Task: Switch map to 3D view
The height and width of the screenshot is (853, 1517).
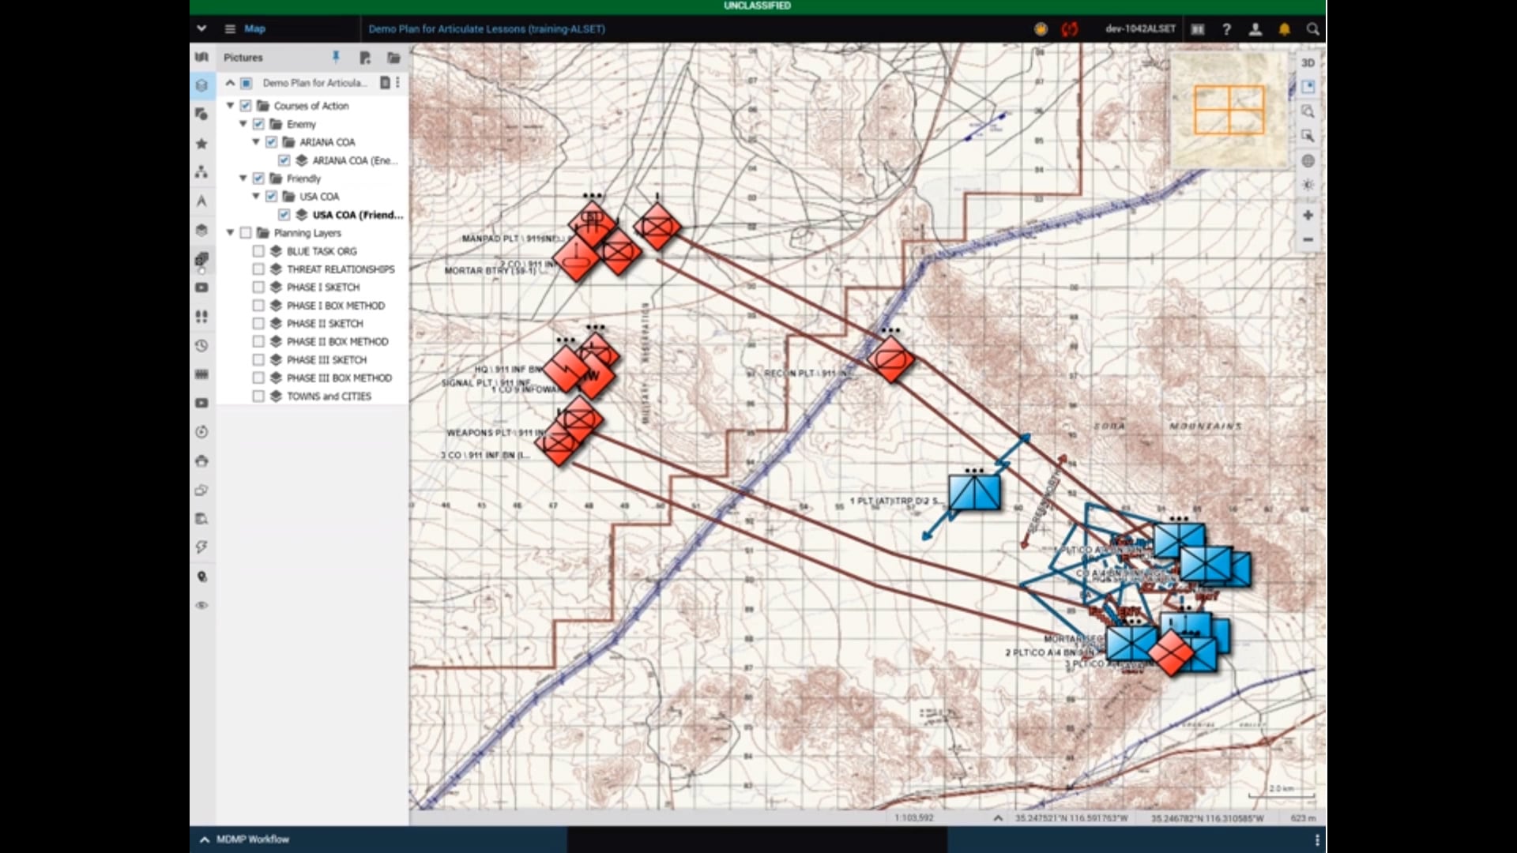Action: [1308, 62]
